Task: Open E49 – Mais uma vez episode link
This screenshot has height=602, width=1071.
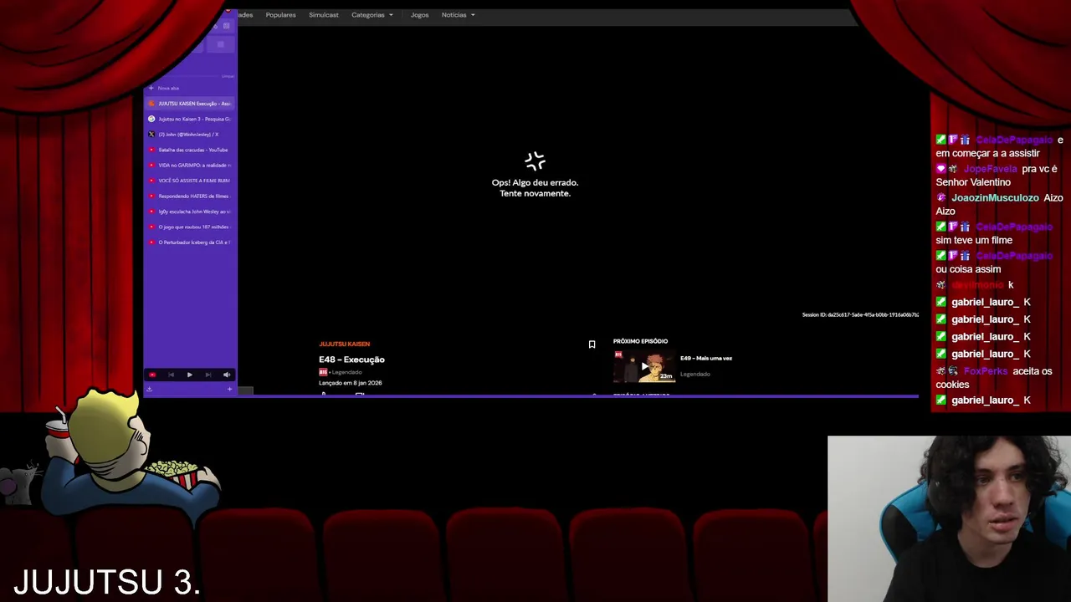Action: coord(706,358)
